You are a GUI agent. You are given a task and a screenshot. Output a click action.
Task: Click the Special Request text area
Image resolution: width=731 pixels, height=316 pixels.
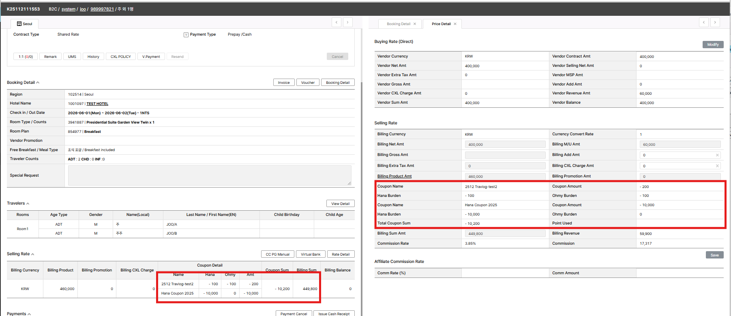pos(209,175)
